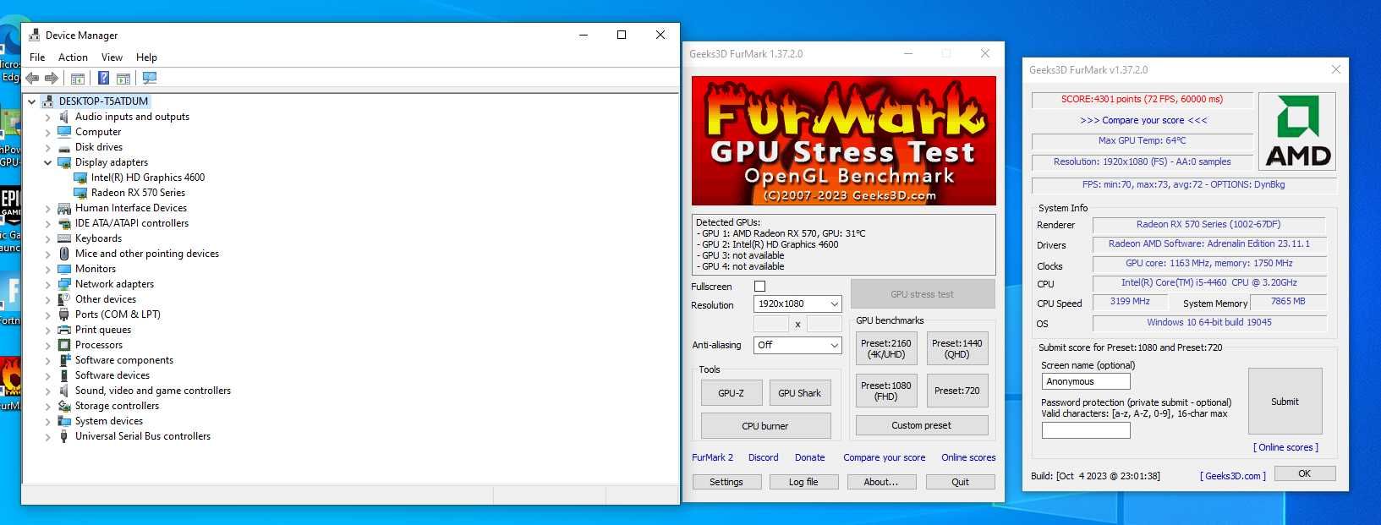Viewport: 1381px width, 525px height.
Task: Expand the Network adapters node
Action: (47, 284)
